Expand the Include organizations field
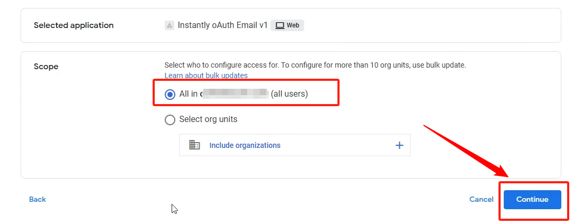 [x=295, y=145]
